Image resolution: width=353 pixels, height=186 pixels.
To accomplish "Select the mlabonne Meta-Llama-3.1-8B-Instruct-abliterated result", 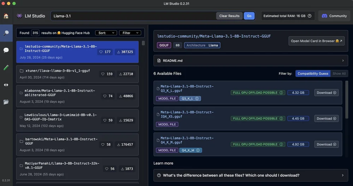I will pos(77,96).
